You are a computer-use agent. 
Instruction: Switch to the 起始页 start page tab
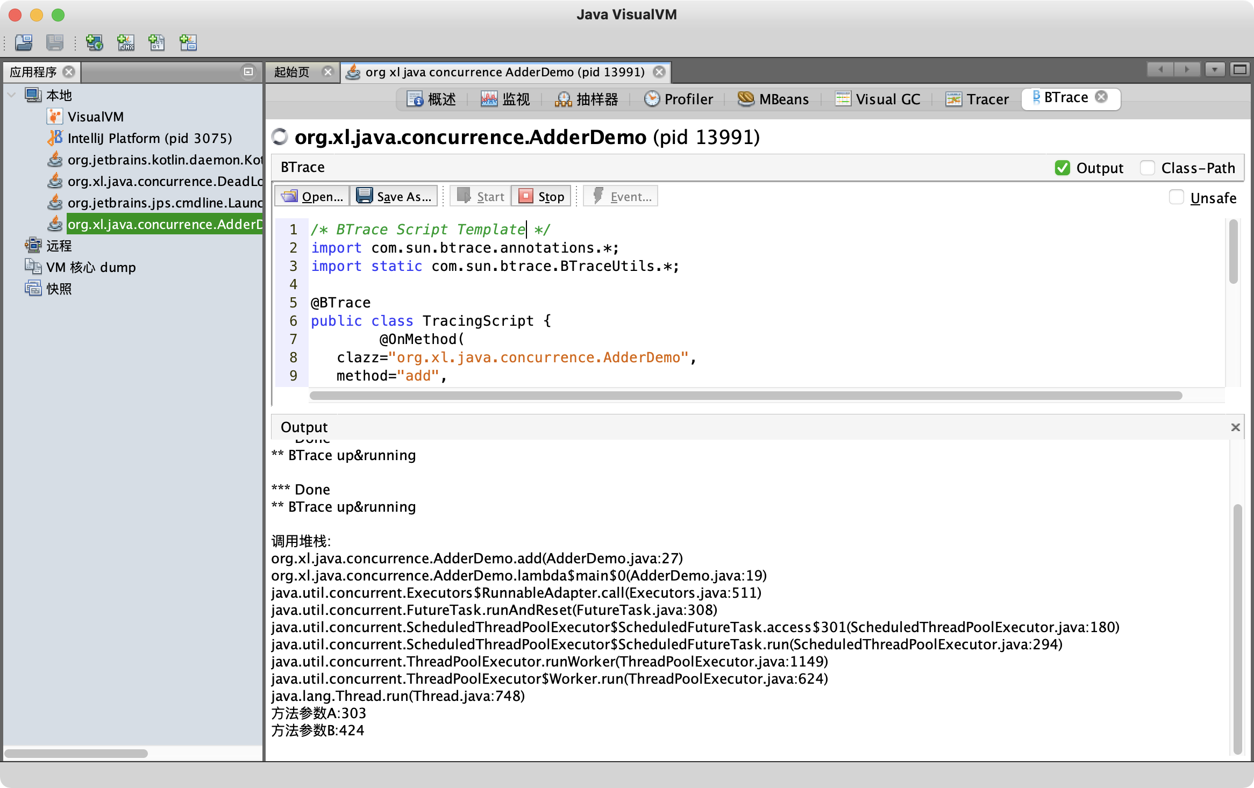(292, 72)
